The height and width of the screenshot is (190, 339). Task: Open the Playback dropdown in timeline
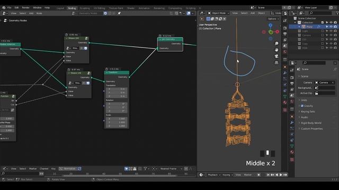(x=214, y=175)
